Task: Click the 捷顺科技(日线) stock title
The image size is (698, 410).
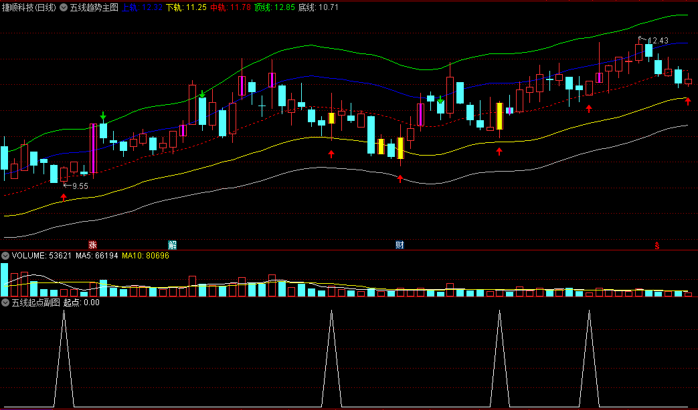Action: (x=29, y=7)
